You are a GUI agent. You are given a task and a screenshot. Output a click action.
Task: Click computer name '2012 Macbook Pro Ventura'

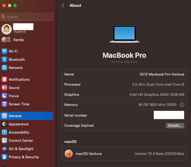pos(162,74)
